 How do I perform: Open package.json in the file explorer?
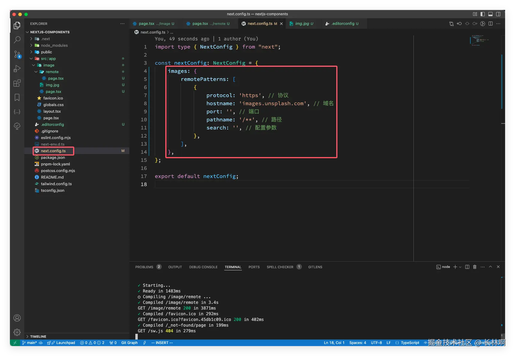tap(53, 157)
